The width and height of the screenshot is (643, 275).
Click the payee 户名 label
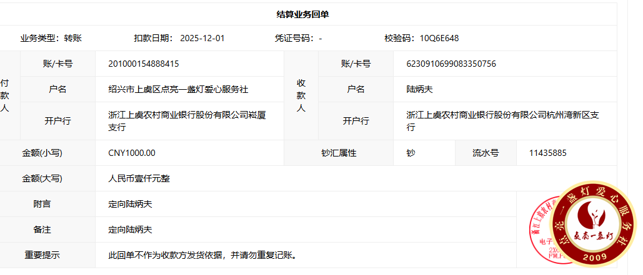coord(356,89)
